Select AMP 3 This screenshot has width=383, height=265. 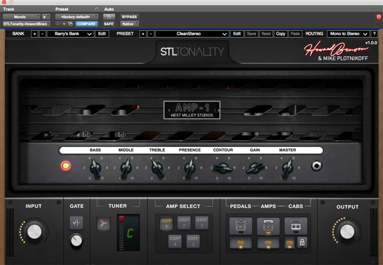[x=202, y=222]
